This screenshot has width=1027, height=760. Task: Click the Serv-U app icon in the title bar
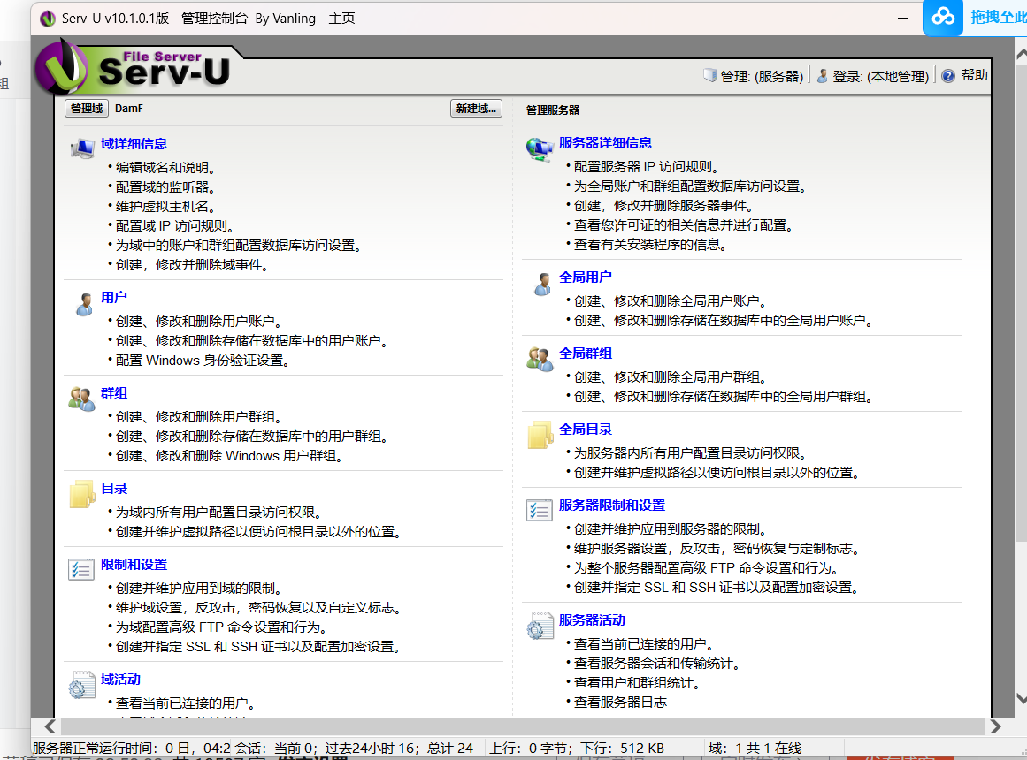47,19
